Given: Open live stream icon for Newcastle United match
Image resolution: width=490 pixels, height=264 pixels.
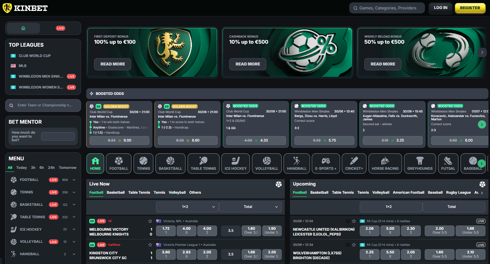Looking at the screenshot, I should [x=348, y=221].
